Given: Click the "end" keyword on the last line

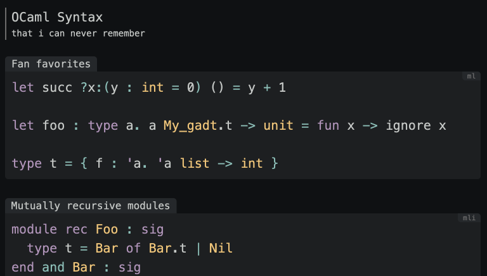Looking at the screenshot, I should coord(23,267).
